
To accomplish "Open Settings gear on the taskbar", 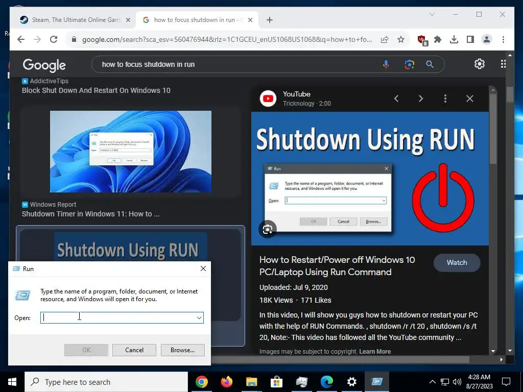I will (x=351, y=382).
